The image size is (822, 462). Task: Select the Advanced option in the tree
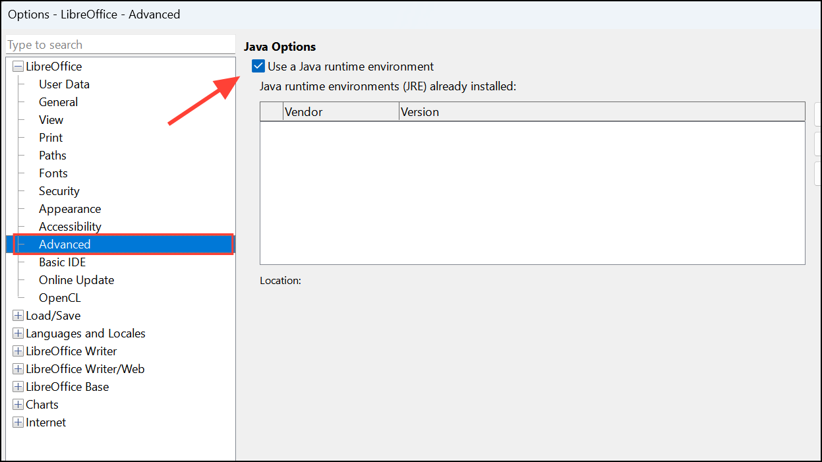(64, 244)
